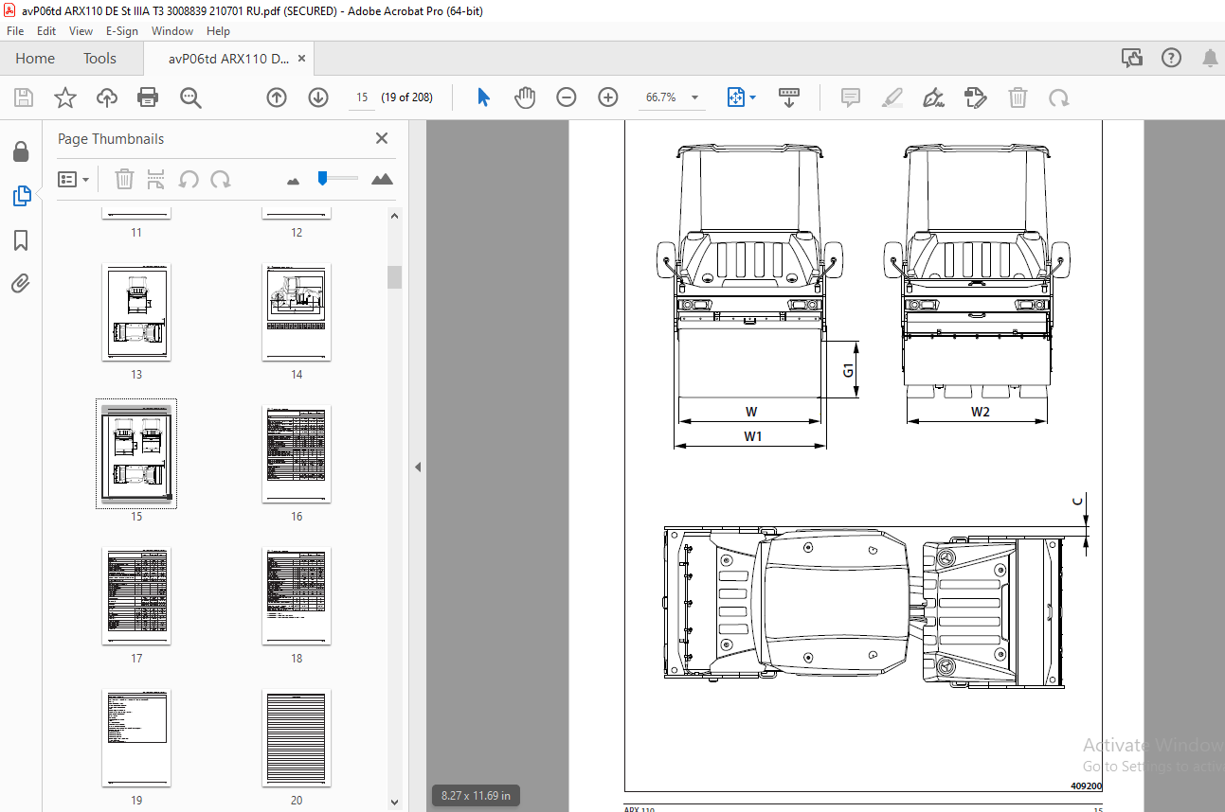Open the Edit menu
The height and width of the screenshot is (812, 1225).
click(x=46, y=31)
